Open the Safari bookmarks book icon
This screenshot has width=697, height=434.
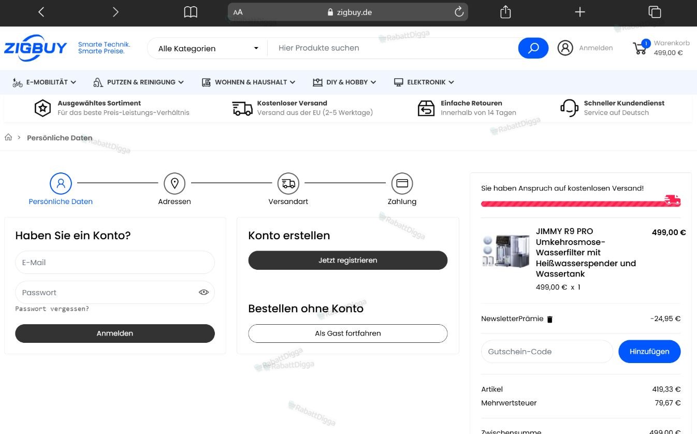[191, 12]
